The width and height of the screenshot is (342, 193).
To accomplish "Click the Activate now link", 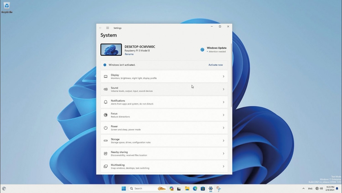I will (x=215, y=65).
